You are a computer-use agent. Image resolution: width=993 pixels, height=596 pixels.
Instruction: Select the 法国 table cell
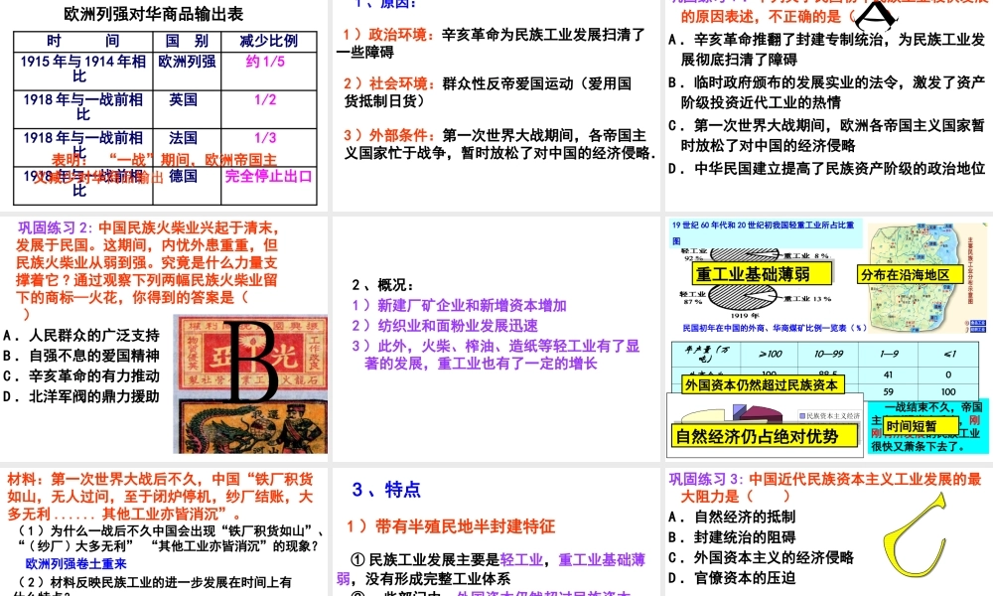pos(183,137)
